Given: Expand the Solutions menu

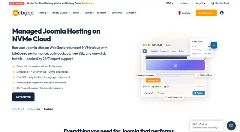Looking at the screenshot, I should 103,13.
